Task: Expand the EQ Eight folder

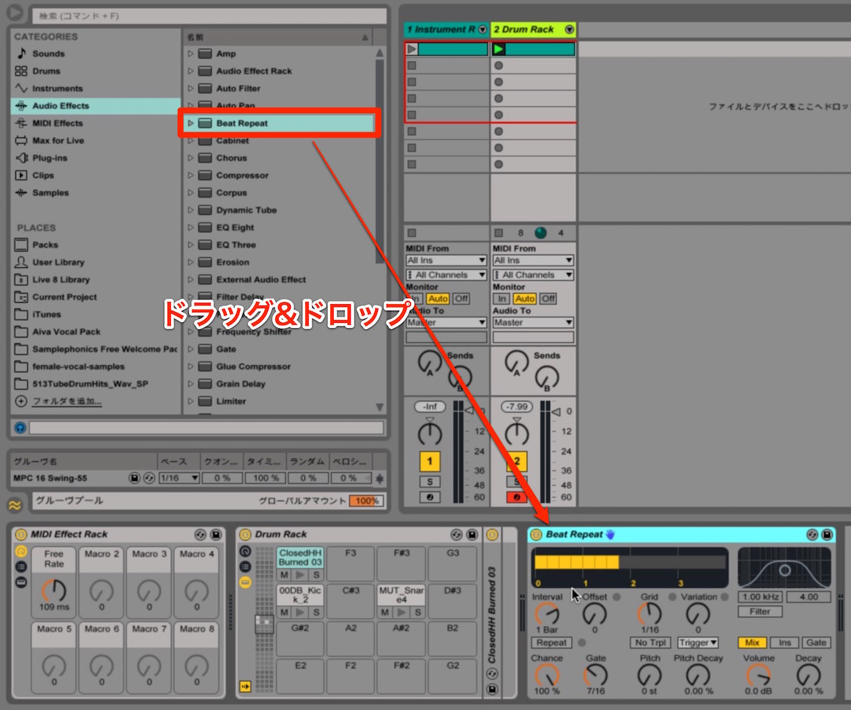Action: click(191, 228)
